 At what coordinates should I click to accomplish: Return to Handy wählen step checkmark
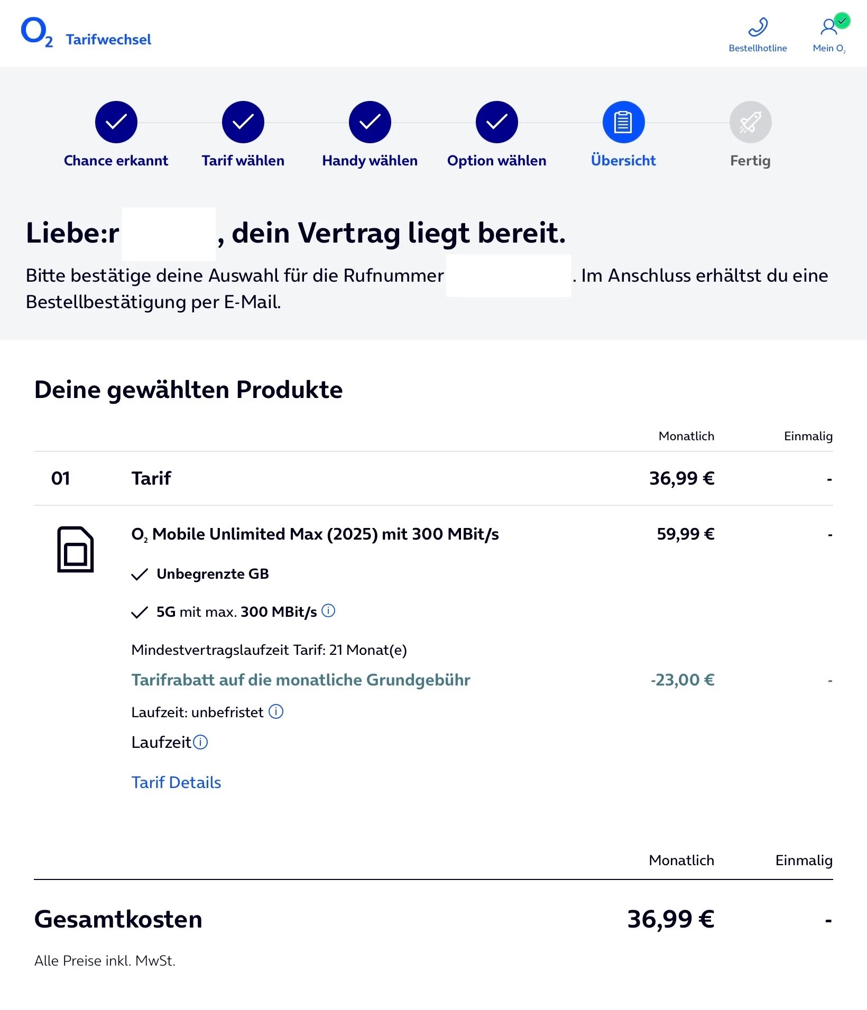click(370, 122)
